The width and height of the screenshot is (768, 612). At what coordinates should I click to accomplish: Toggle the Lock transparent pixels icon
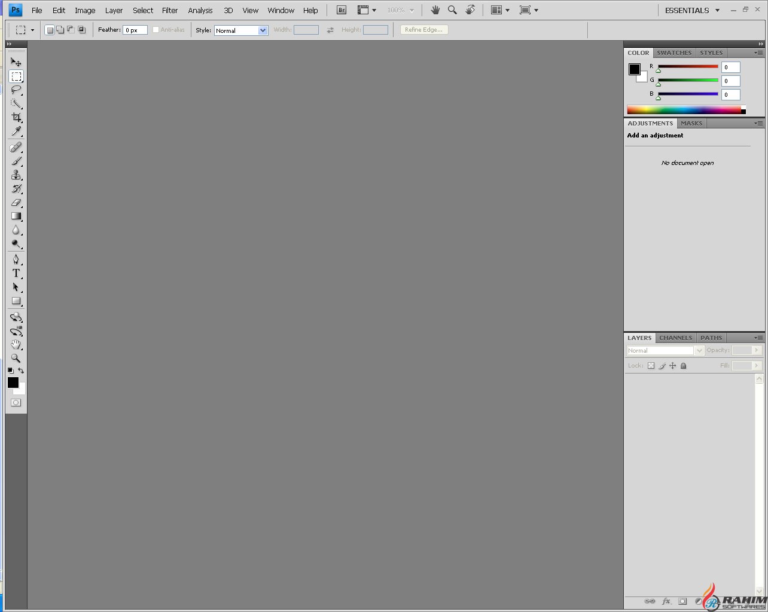[x=651, y=365]
